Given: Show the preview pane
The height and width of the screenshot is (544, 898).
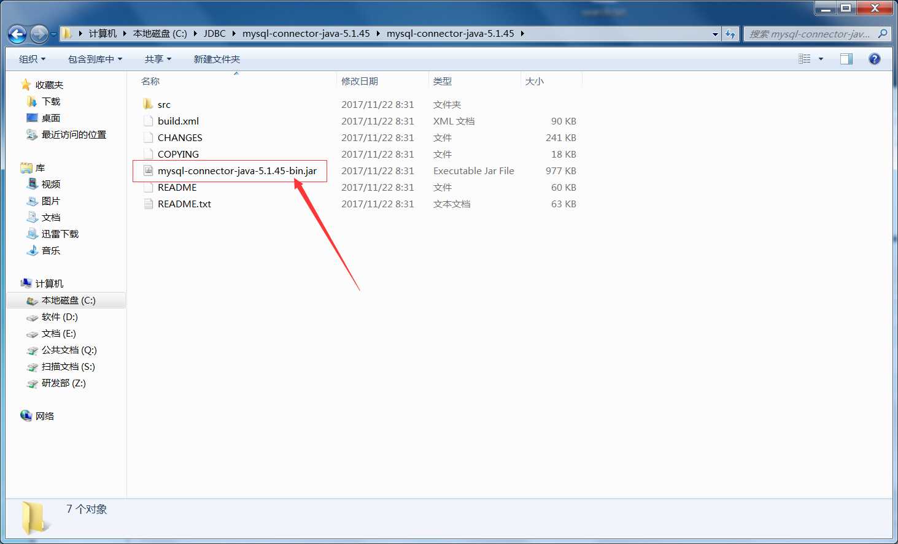Looking at the screenshot, I should (x=846, y=59).
